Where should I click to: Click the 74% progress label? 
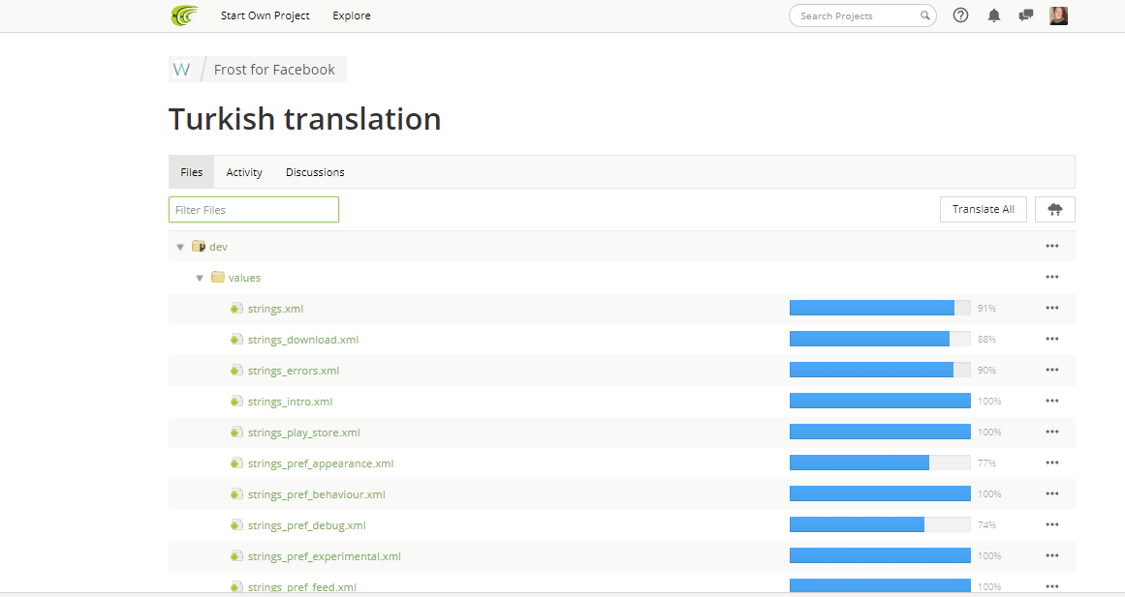click(x=986, y=525)
